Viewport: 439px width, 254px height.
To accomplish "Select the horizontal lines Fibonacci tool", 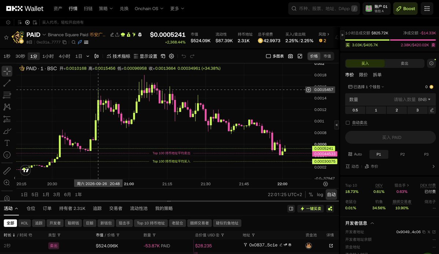I will (x=7, y=95).
